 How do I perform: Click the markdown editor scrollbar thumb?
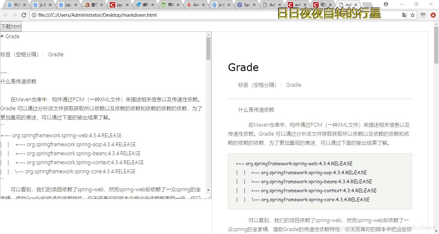pos(208,49)
